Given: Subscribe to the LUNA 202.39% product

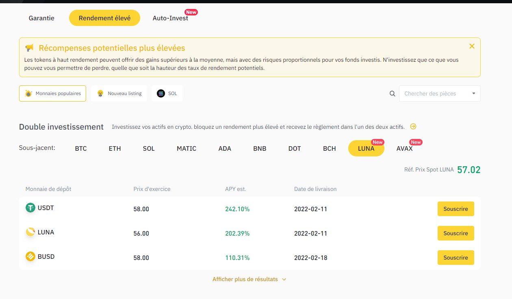Looking at the screenshot, I should [456, 233].
